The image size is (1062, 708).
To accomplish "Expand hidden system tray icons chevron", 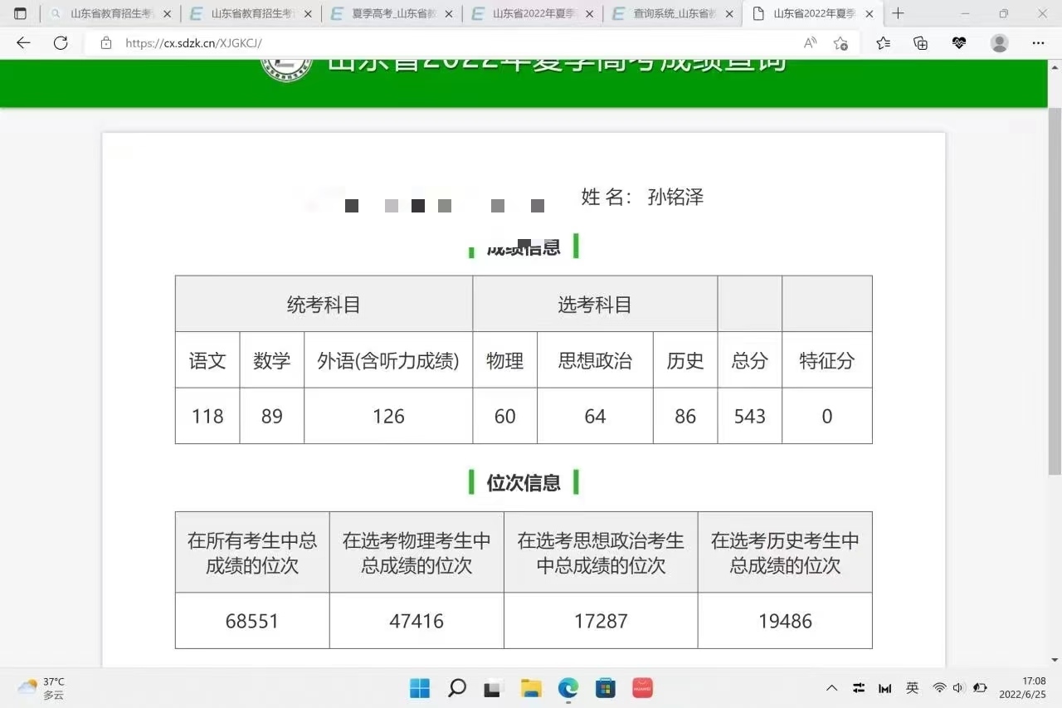I will pyautogui.click(x=831, y=688).
